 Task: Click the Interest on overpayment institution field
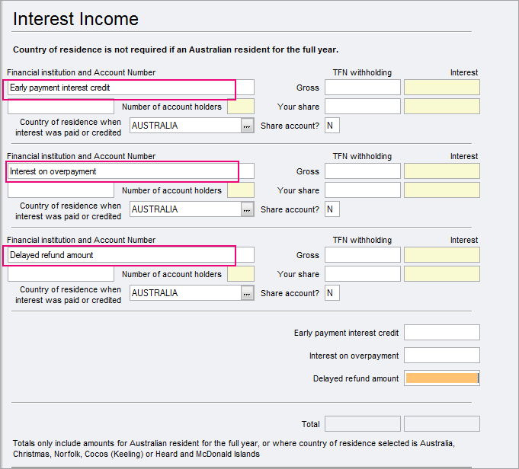coord(130,171)
